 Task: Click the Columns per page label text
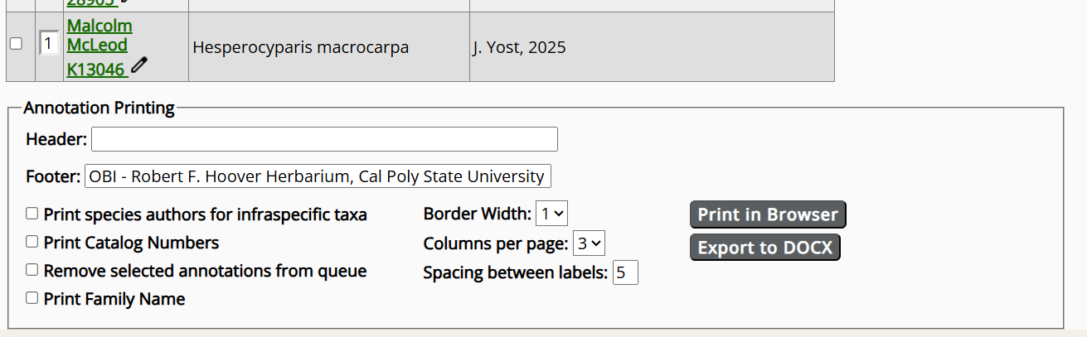pyautogui.click(x=495, y=243)
